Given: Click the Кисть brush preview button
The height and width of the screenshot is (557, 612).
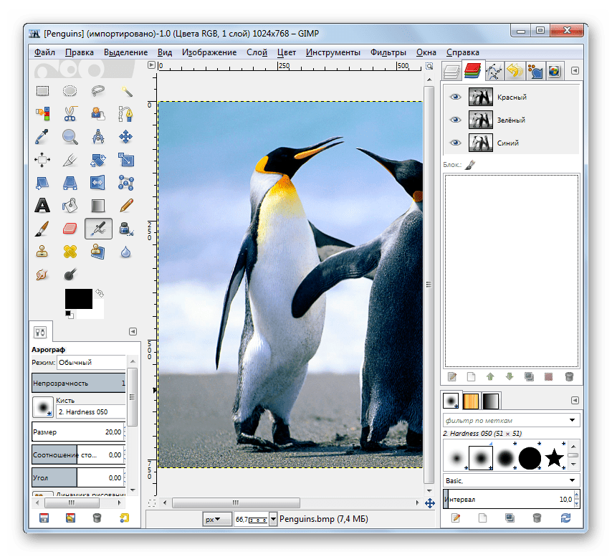Looking at the screenshot, I should tap(42, 408).
